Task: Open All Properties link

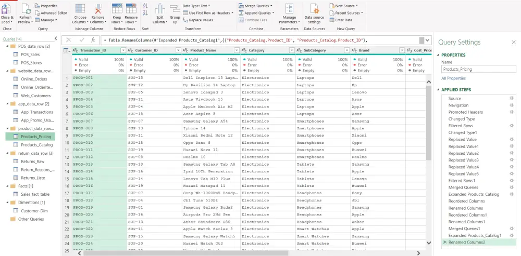Action: click(453, 78)
